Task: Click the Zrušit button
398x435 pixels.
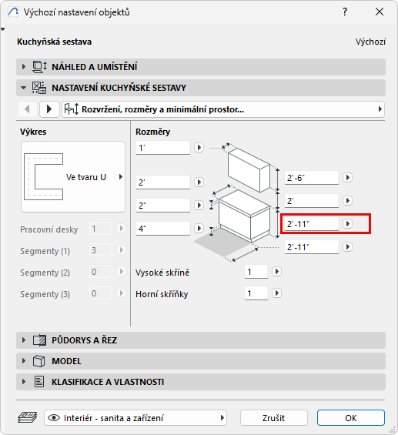Action: pyautogui.click(x=274, y=418)
